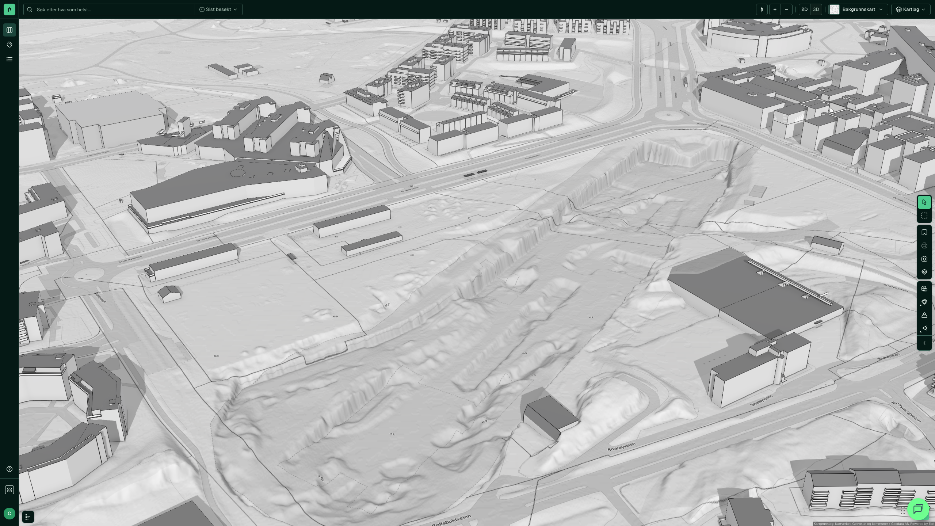The height and width of the screenshot is (526, 935).
Task: Open the tags sidebar icon
Action: pos(9,45)
